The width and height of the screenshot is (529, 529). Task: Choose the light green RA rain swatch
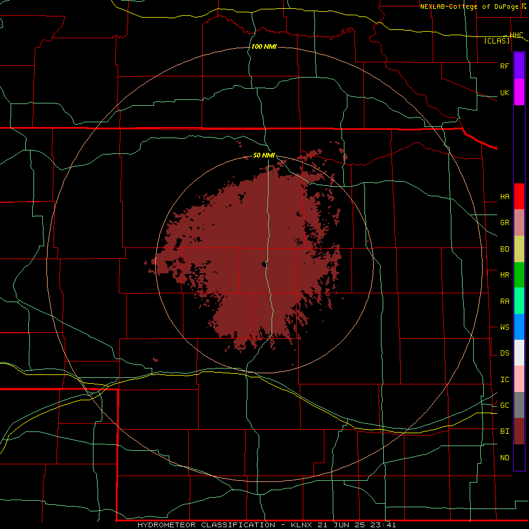(x=519, y=301)
